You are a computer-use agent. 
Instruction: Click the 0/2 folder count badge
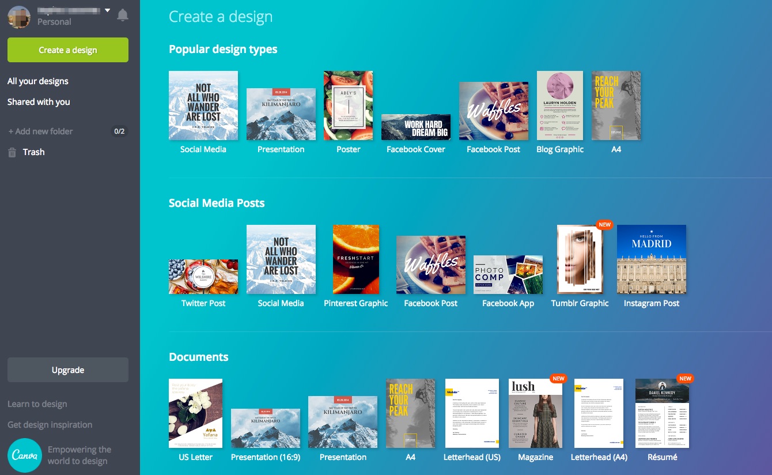click(119, 131)
